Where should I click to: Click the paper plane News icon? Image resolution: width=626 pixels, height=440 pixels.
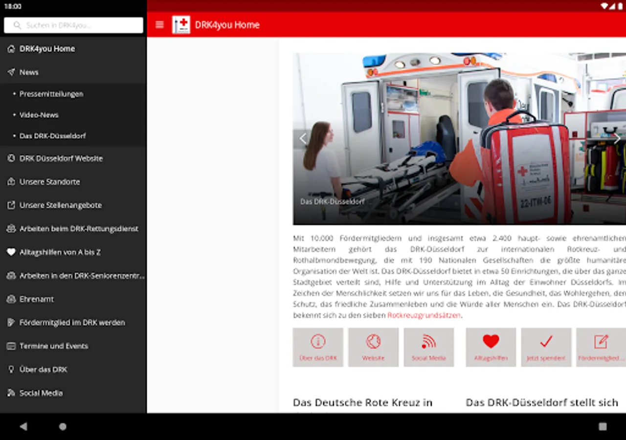click(11, 72)
